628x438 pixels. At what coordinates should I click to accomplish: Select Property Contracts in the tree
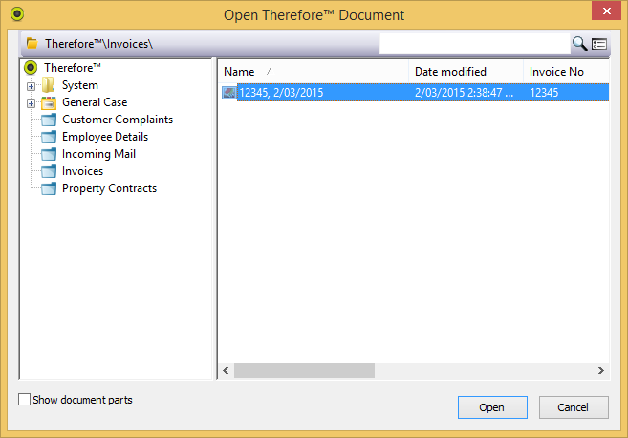109,188
